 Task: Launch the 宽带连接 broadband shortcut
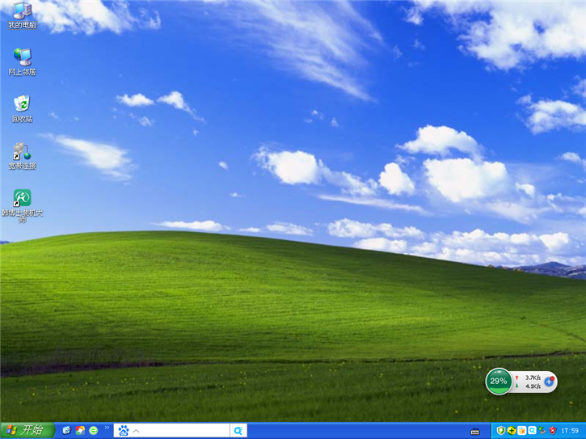pyautogui.click(x=22, y=152)
